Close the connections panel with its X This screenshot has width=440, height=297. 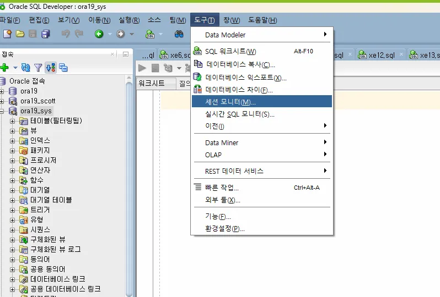coord(112,54)
